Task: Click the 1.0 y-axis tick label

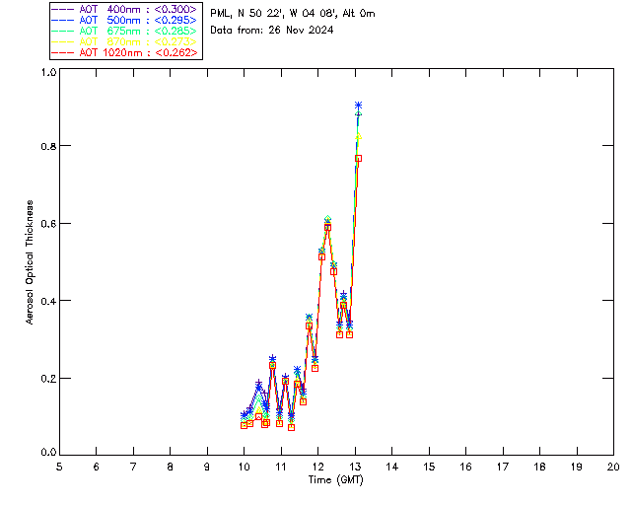Action: pos(48,72)
